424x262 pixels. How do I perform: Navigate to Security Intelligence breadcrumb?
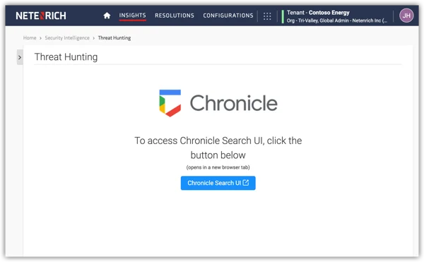click(x=67, y=38)
